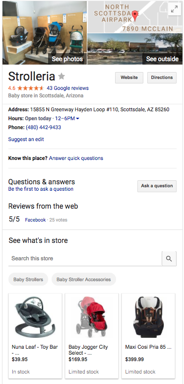
Task: Open the 43 Google reviews link
Action: tap(67, 88)
